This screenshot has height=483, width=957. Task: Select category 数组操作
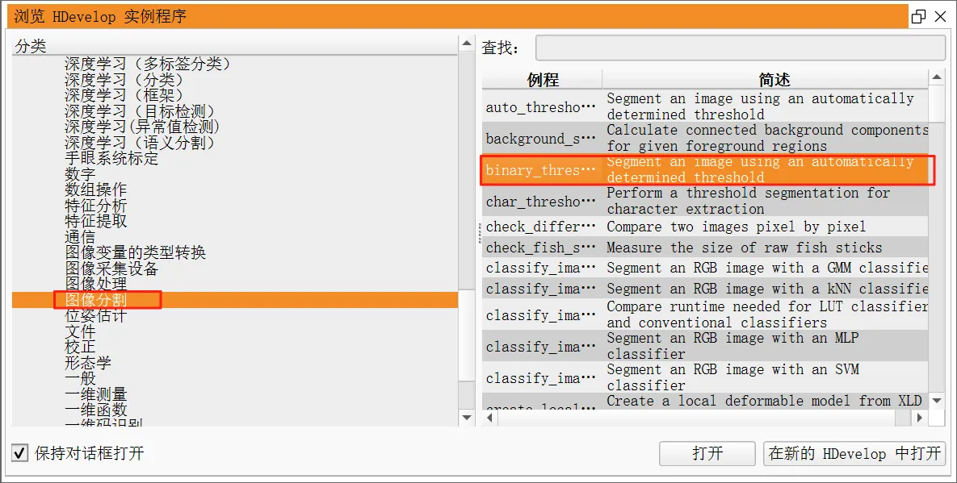[x=96, y=189]
